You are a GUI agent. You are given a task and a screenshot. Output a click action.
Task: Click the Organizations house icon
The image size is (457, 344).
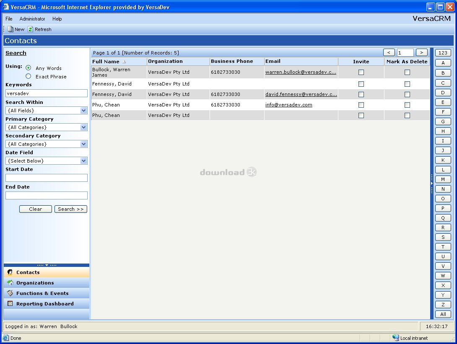[x=10, y=283]
